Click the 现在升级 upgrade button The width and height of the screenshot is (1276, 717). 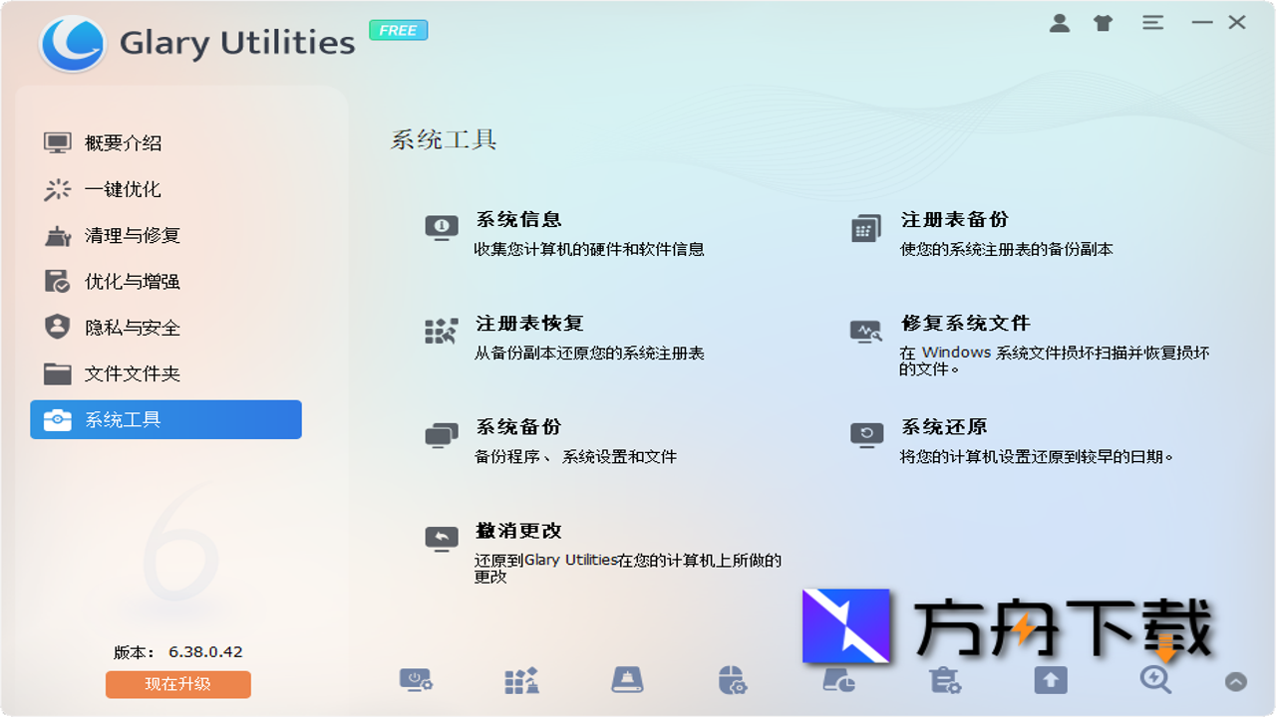178,684
